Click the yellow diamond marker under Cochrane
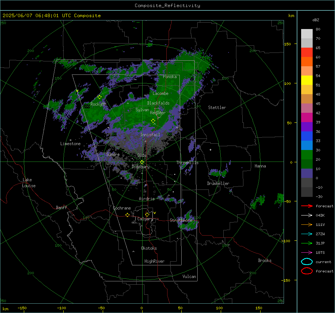335x313 pixels. point(127,215)
